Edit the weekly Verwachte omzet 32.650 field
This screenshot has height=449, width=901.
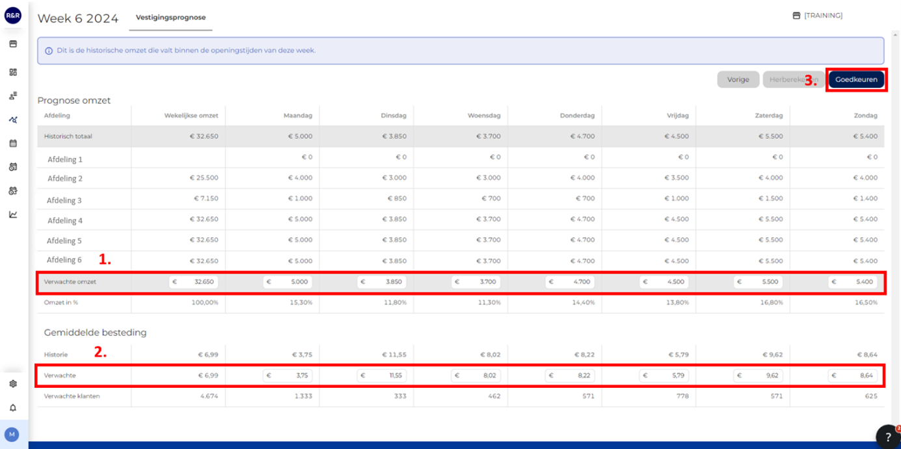tap(193, 282)
